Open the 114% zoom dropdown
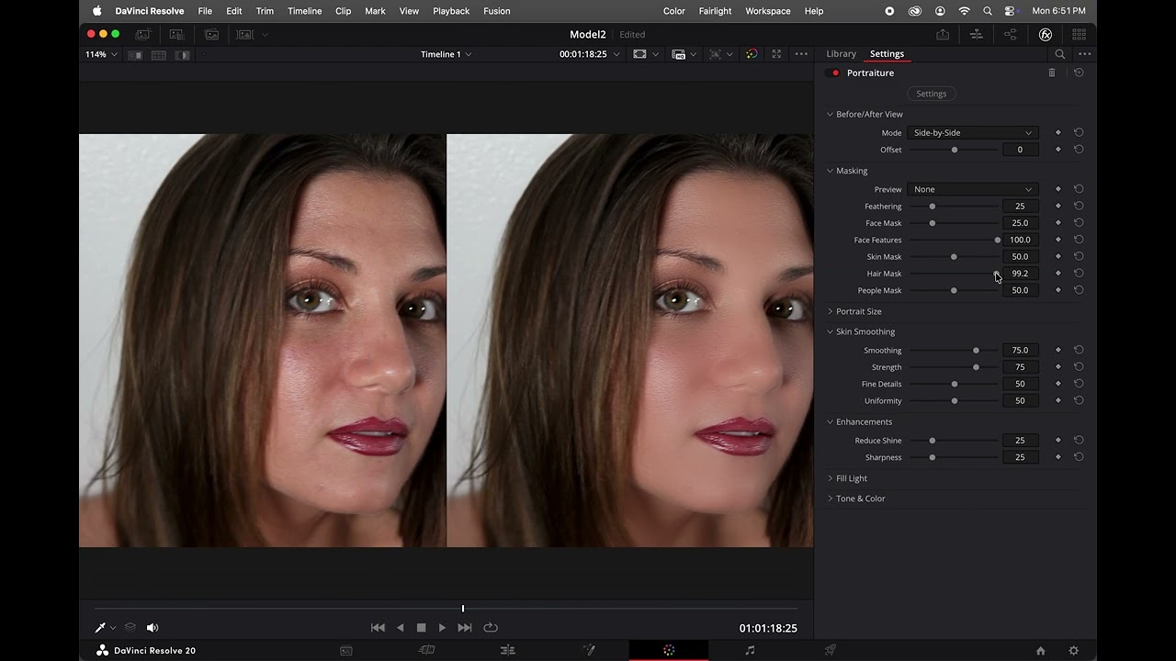 click(101, 54)
